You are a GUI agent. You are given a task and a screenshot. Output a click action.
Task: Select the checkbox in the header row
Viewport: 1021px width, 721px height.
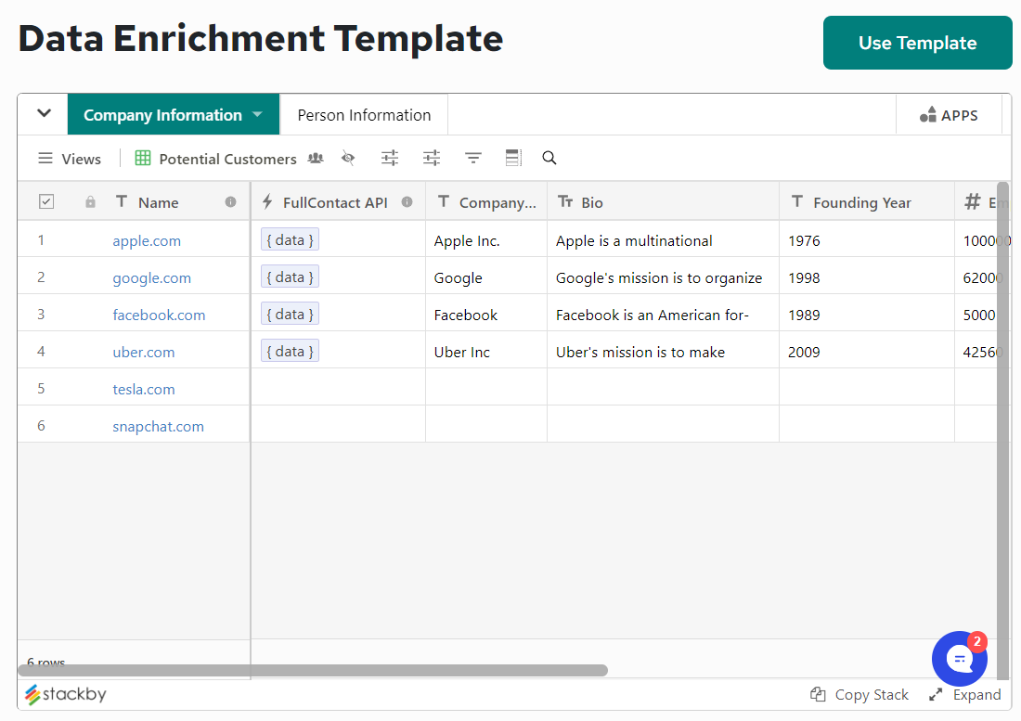[46, 201]
